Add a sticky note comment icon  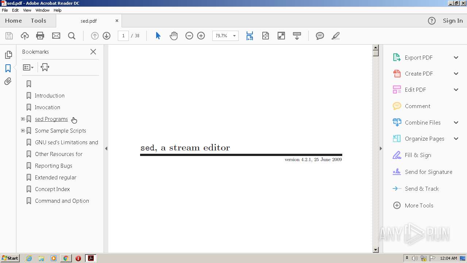[320, 36]
